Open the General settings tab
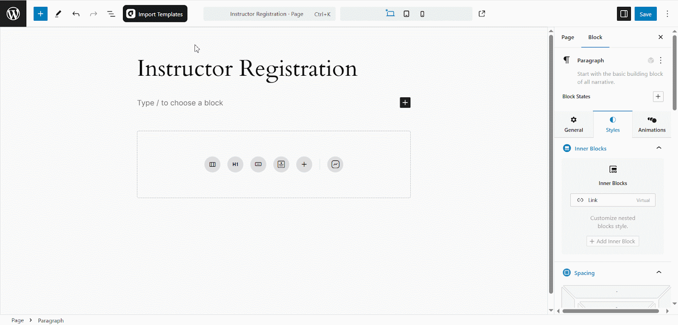678x325 pixels. (x=574, y=124)
